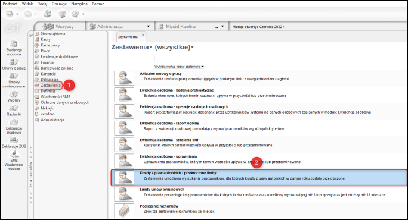Click Wybierz według nazwy zestawienia link

(179, 67)
